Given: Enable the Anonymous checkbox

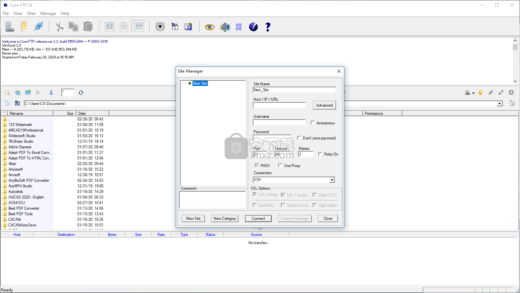Looking at the screenshot, I should (313, 123).
